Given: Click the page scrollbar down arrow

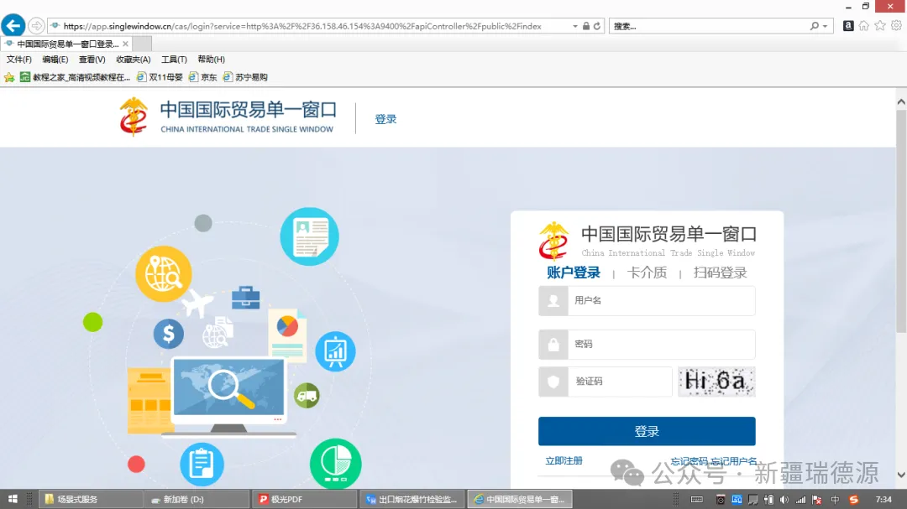Looking at the screenshot, I should [901, 475].
